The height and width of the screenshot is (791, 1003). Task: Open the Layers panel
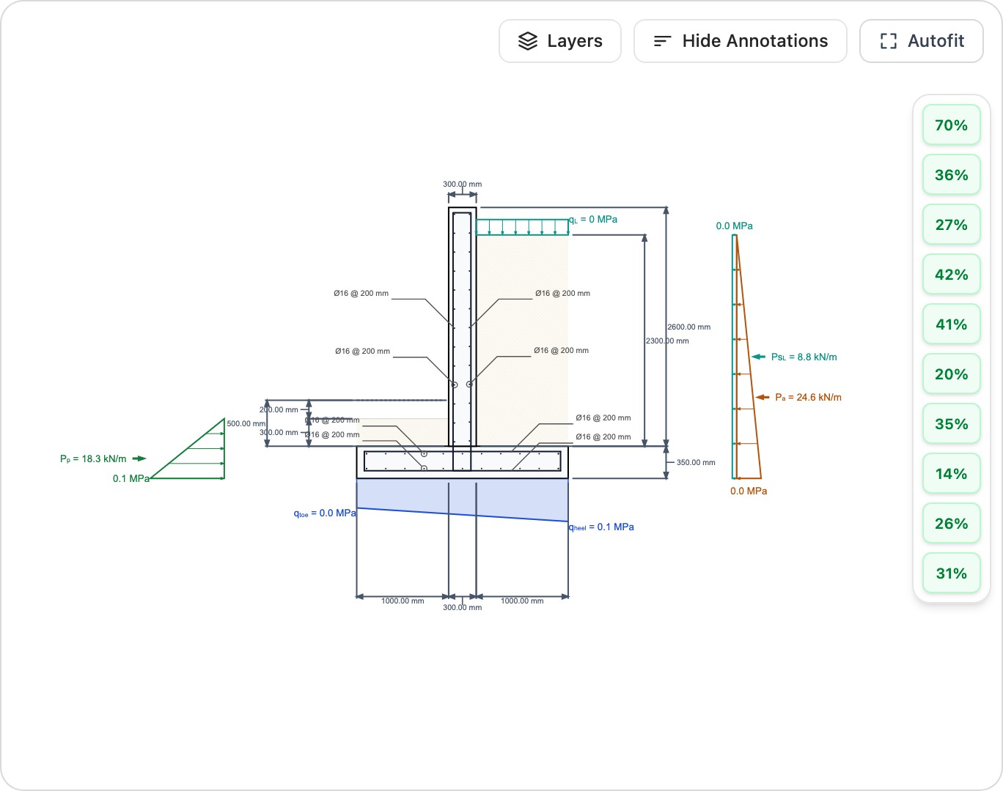[x=560, y=41]
